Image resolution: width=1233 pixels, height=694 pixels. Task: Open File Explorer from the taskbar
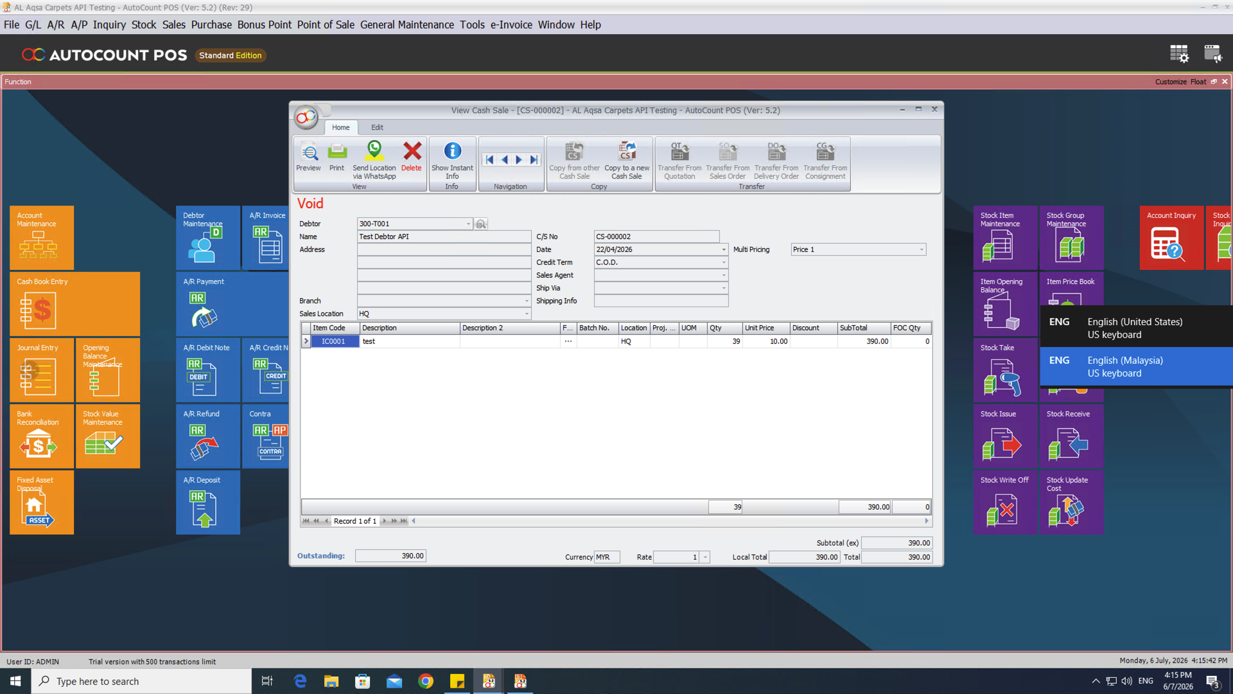(331, 681)
